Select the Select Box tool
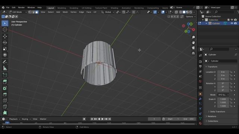This screenshot has height=134, width=239. coord(5,23)
